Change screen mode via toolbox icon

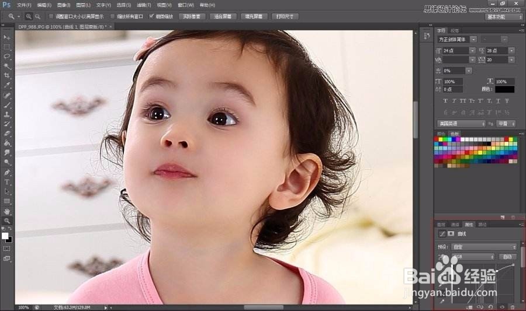point(6,258)
